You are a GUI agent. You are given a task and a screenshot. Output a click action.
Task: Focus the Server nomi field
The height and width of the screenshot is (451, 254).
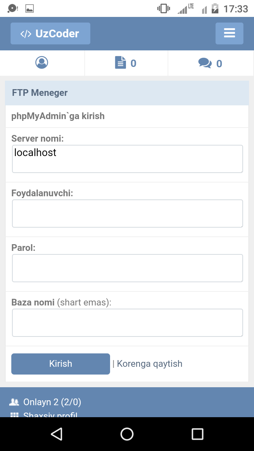tap(127, 159)
